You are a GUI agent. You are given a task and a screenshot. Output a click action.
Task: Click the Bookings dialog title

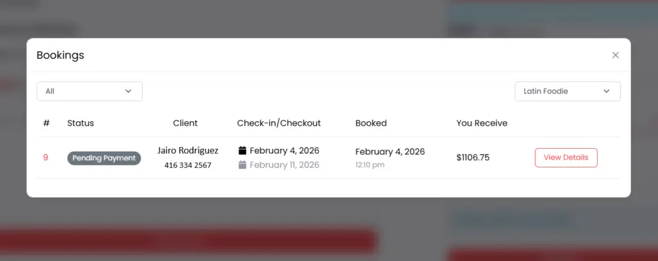point(60,55)
